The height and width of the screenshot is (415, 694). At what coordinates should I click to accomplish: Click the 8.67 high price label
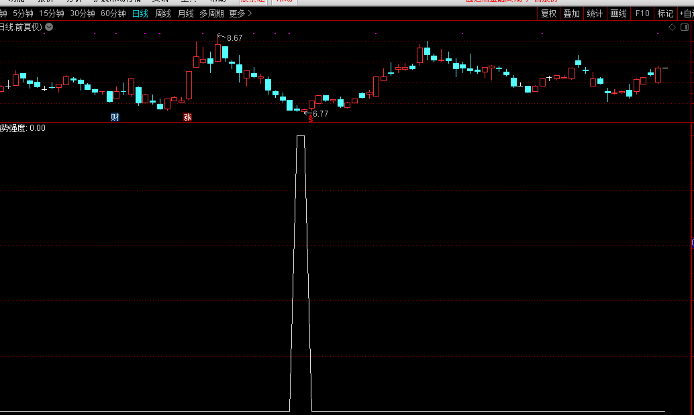[x=234, y=38]
